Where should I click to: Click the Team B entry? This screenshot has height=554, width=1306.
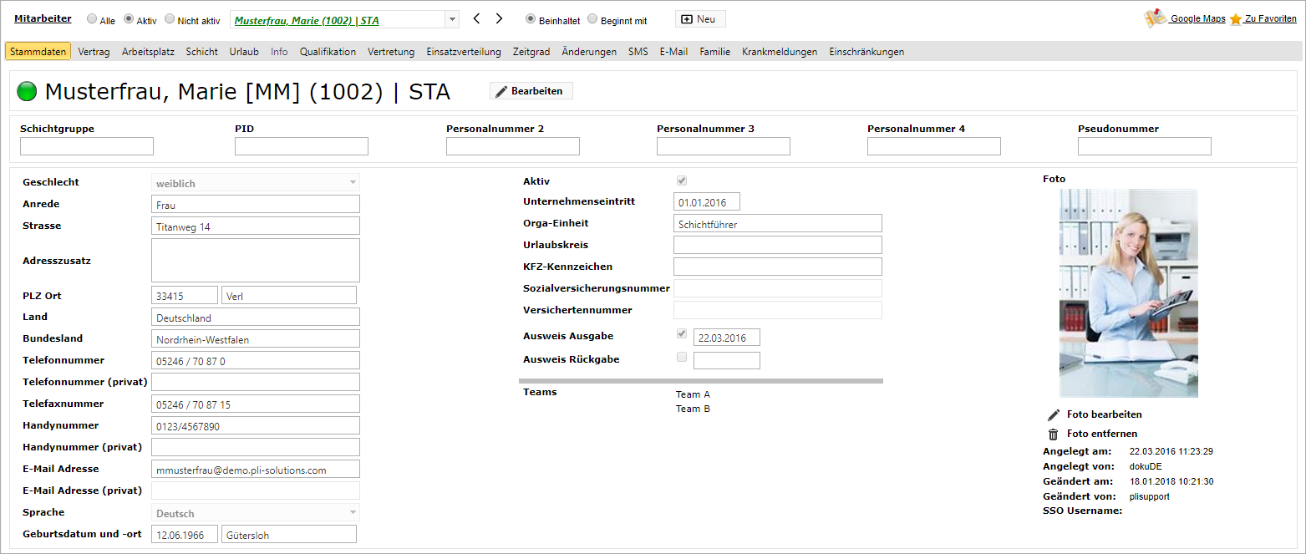[693, 409]
